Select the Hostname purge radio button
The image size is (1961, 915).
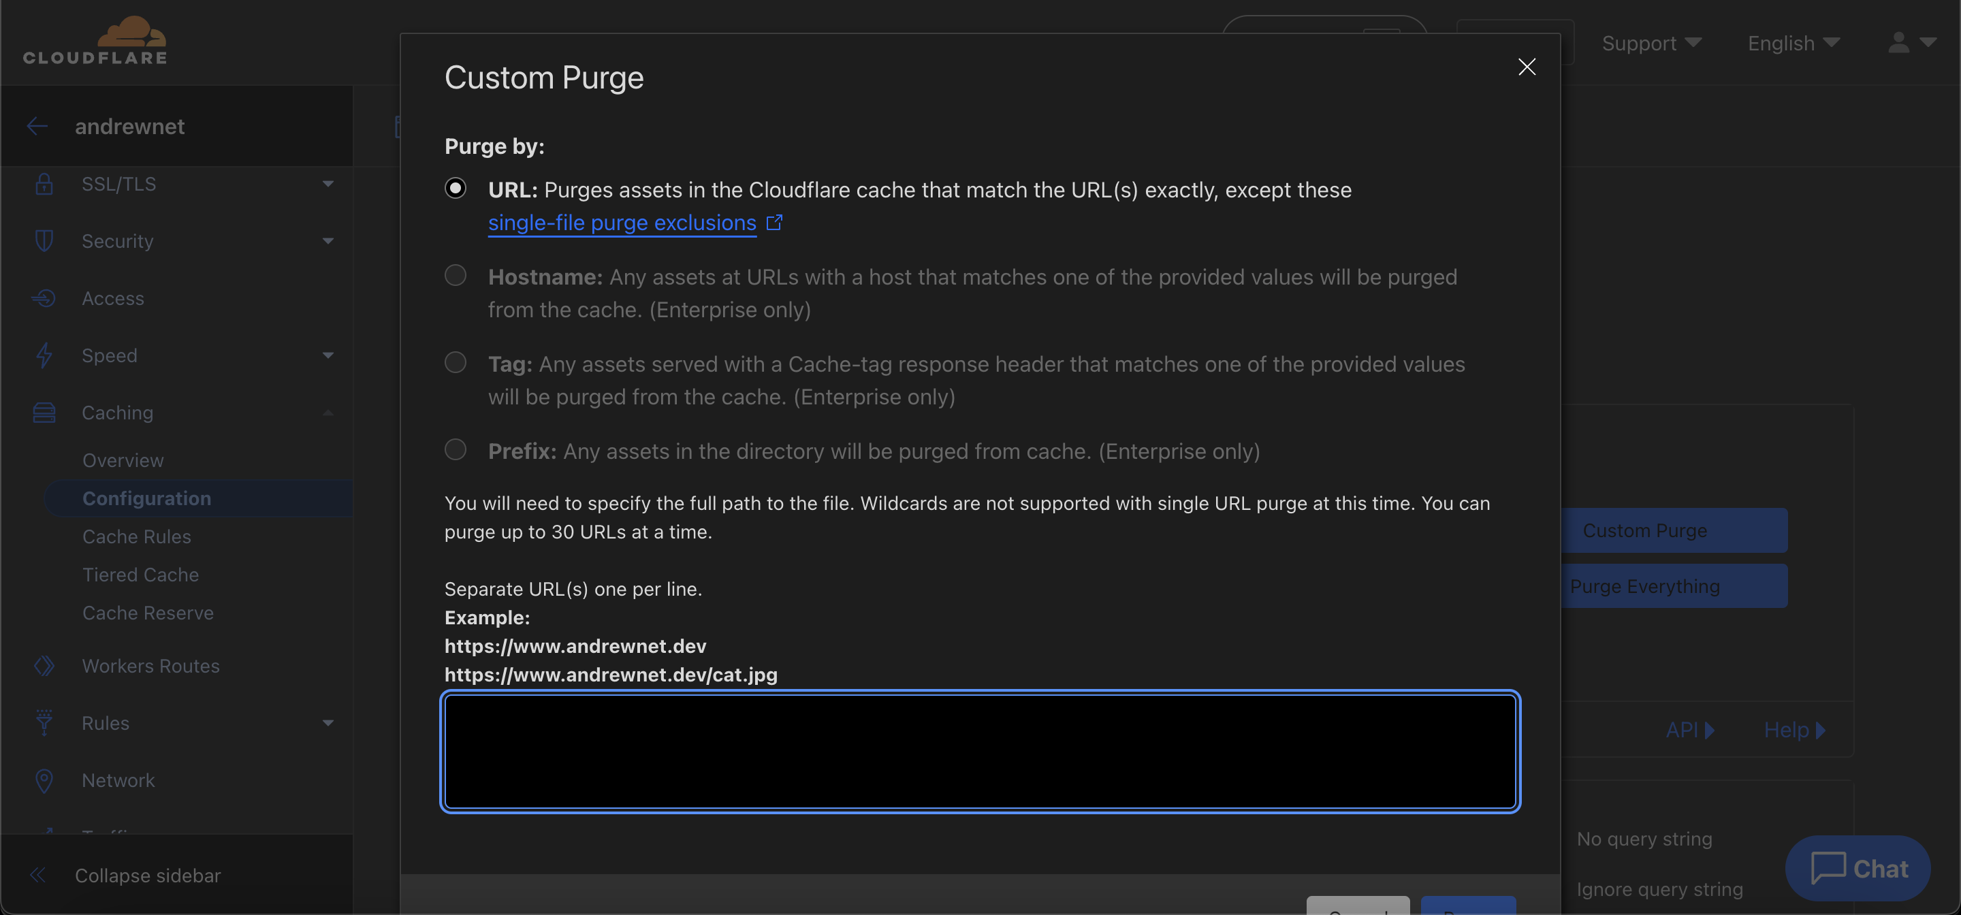pyautogui.click(x=456, y=275)
